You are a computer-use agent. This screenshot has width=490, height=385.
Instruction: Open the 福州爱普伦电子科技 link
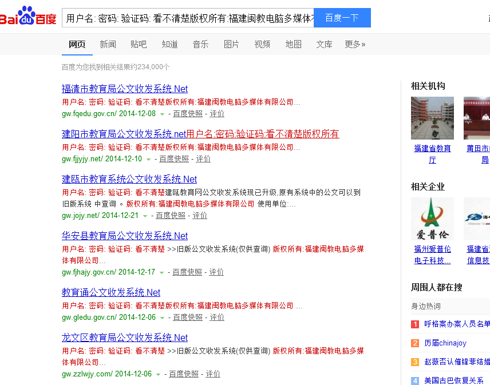point(432,255)
